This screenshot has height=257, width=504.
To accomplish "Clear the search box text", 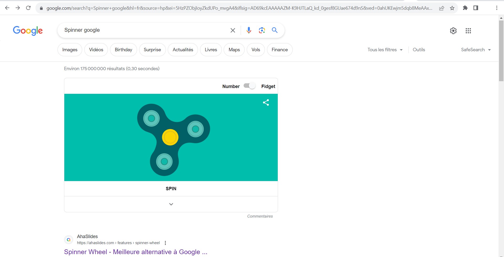I will click(233, 30).
